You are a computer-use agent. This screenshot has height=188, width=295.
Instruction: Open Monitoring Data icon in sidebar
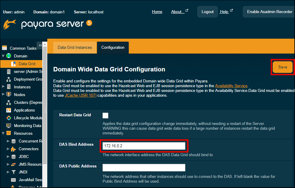pos(9,126)
